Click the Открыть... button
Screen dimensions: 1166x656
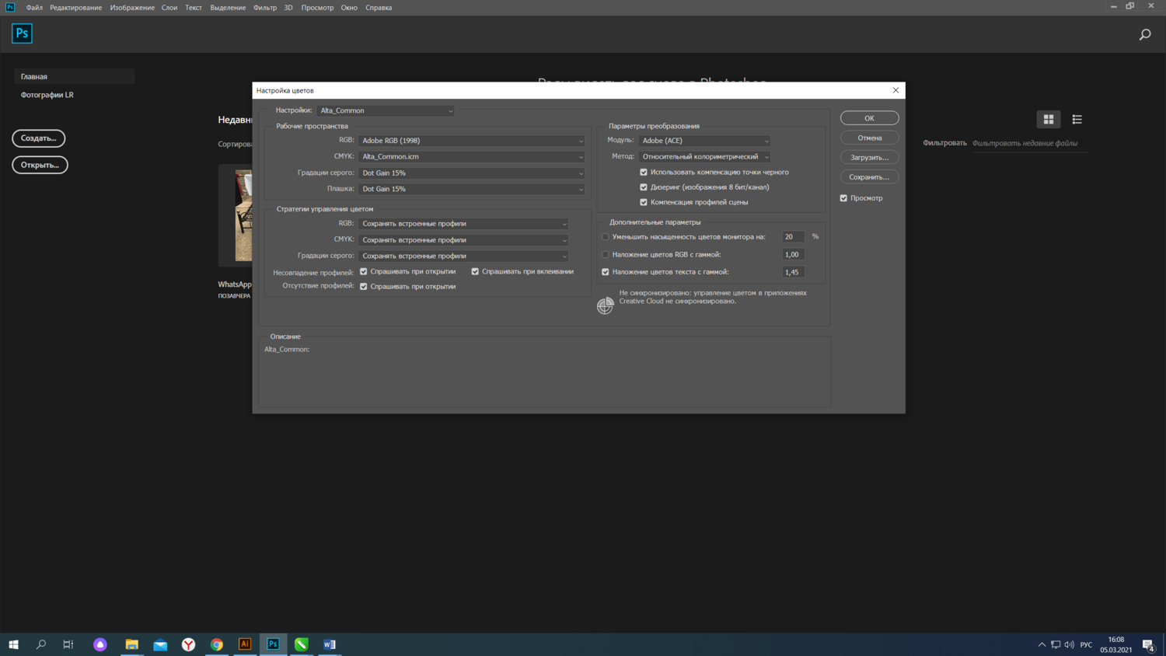(40, 165)
